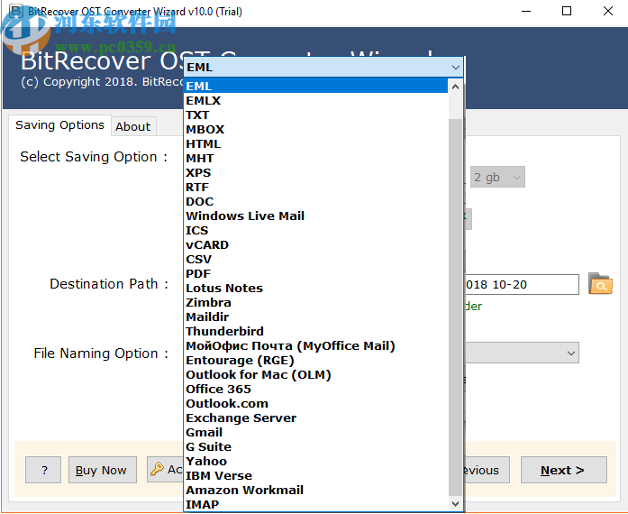628x514 pixels.
Task: Minimize the OST Converter Wizard window
Action: [526, 11]
